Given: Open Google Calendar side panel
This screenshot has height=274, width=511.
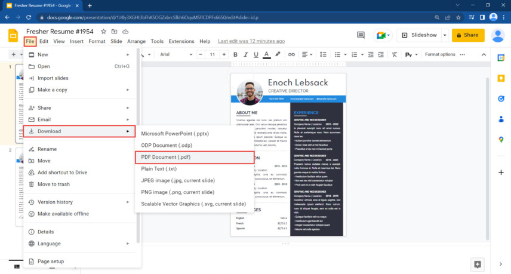Looking at the screenshot, I should [501, 58].
